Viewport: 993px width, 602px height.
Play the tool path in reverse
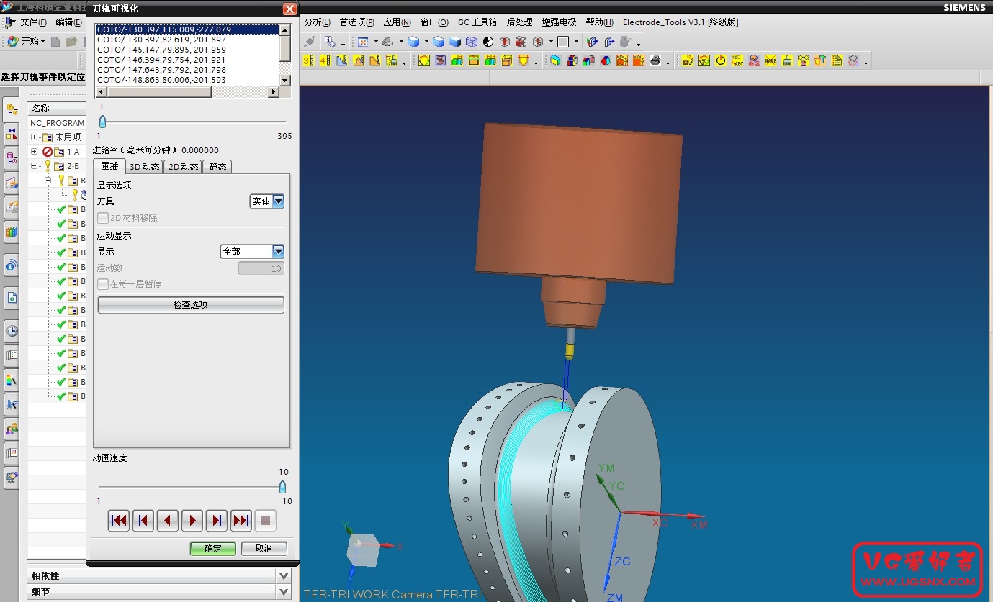pos(168,520)
